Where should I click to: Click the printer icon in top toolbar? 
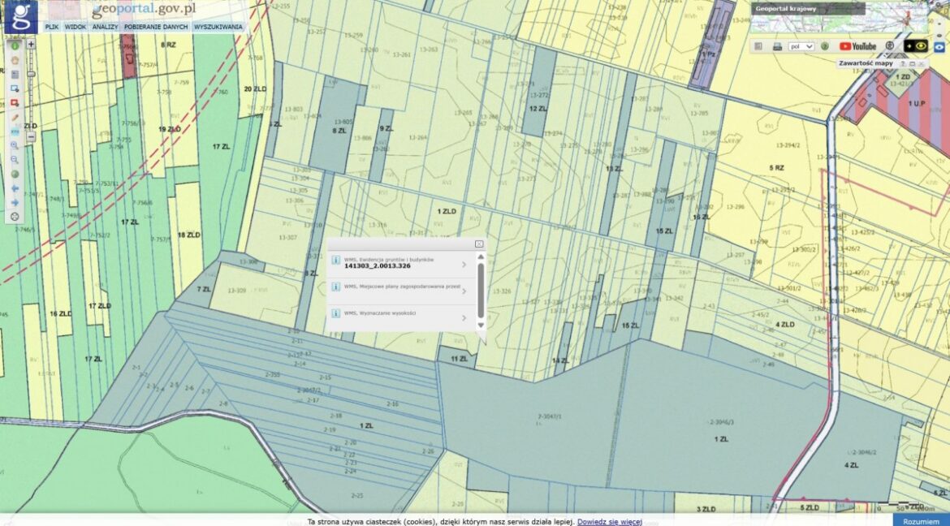(777, 46)
